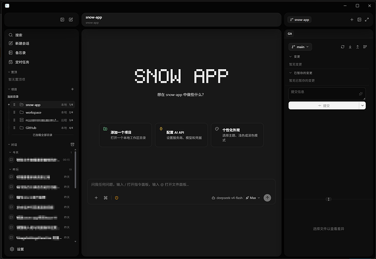Image resolution: width=376 pixels, height=259 pixels.
Task: Open today's conversation timed 00:15
Action: coord(40,159)
